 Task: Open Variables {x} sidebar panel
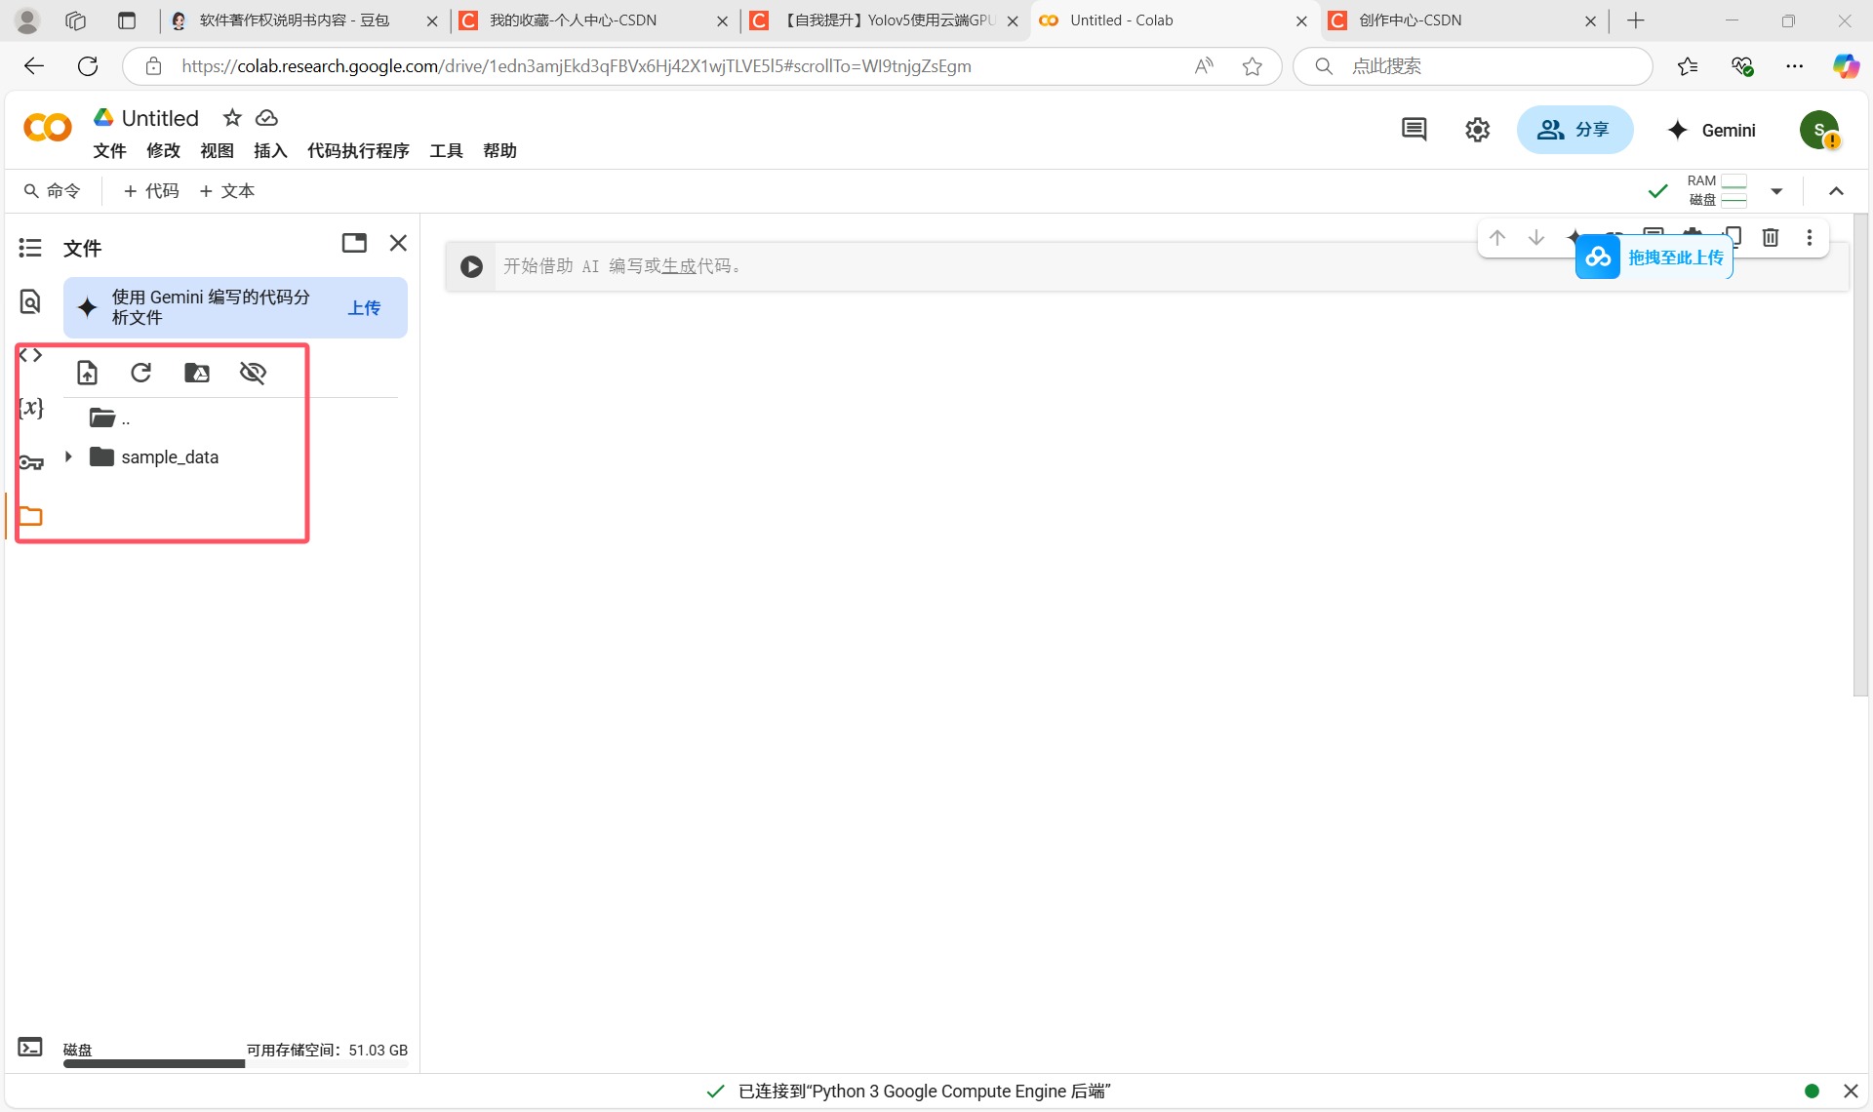pos(31,408)
